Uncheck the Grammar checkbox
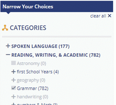The height and width of the screenshot is (105, 116). click(14, 88)
